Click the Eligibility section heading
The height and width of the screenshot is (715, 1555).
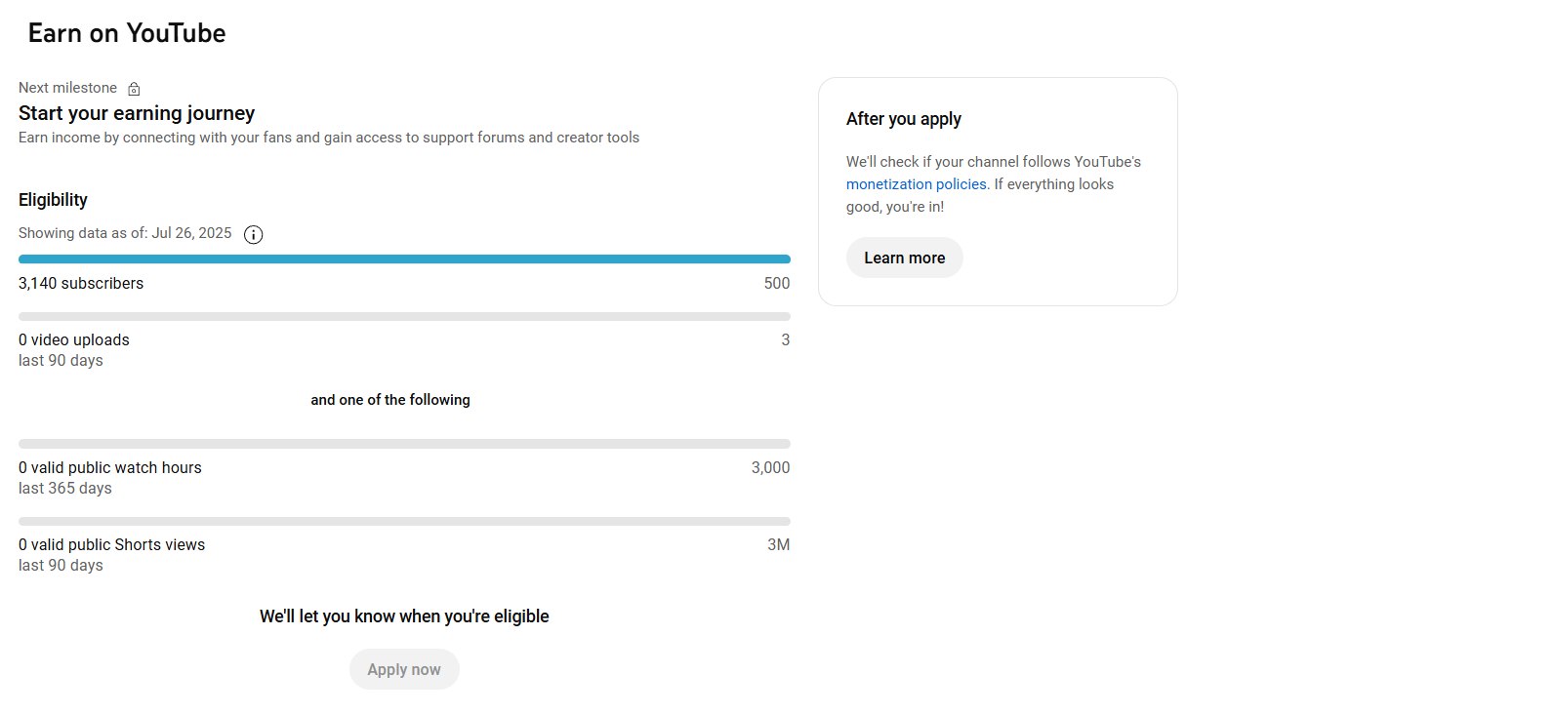[x=53, y=200]
